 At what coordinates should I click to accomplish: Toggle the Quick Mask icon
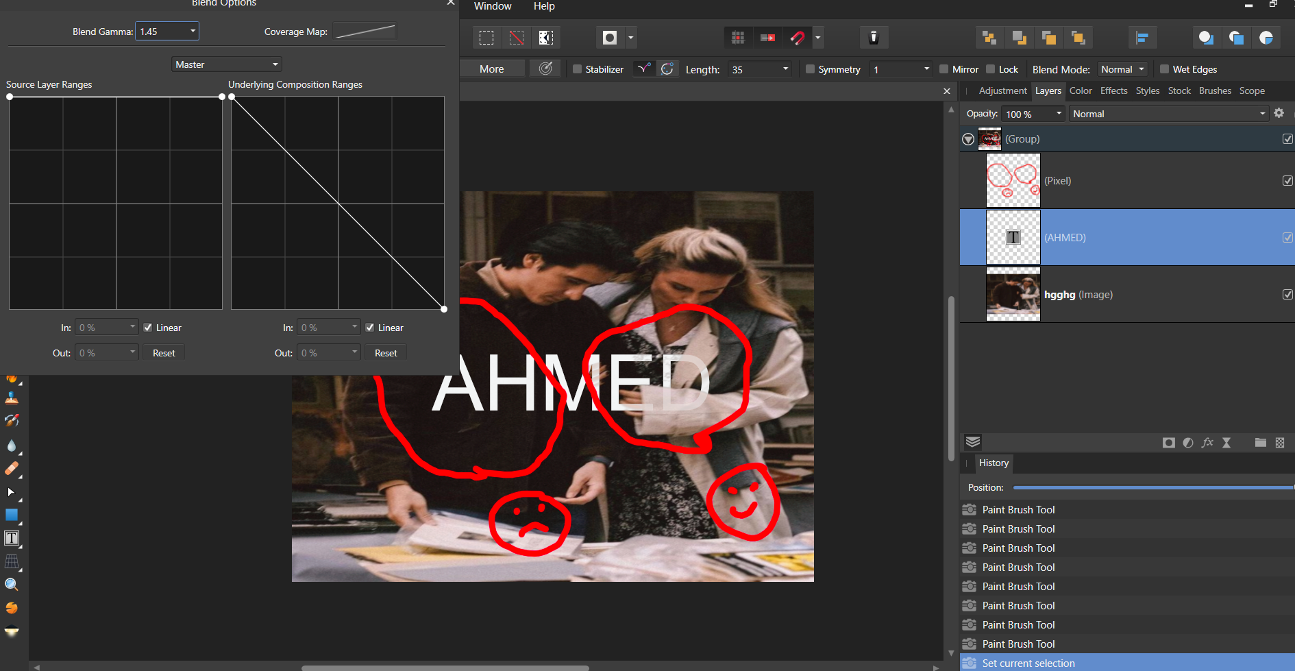[610, 38]
